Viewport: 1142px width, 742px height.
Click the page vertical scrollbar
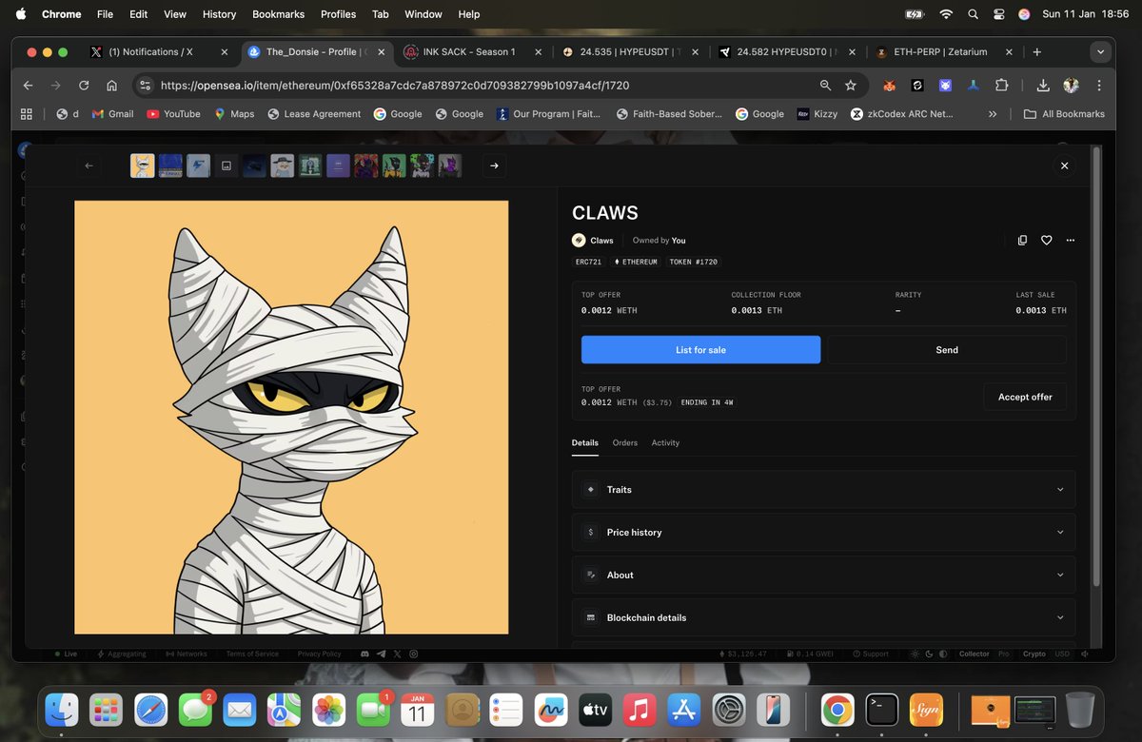coord(1096,366)
